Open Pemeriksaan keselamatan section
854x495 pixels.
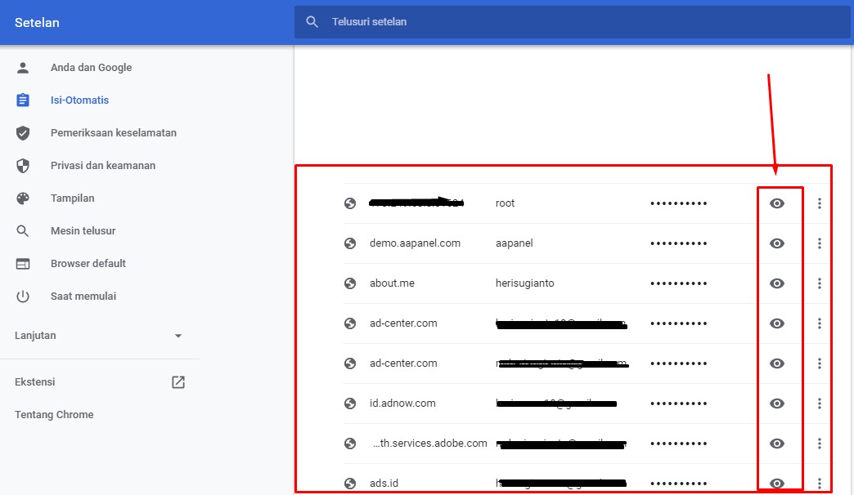[113, 132]
